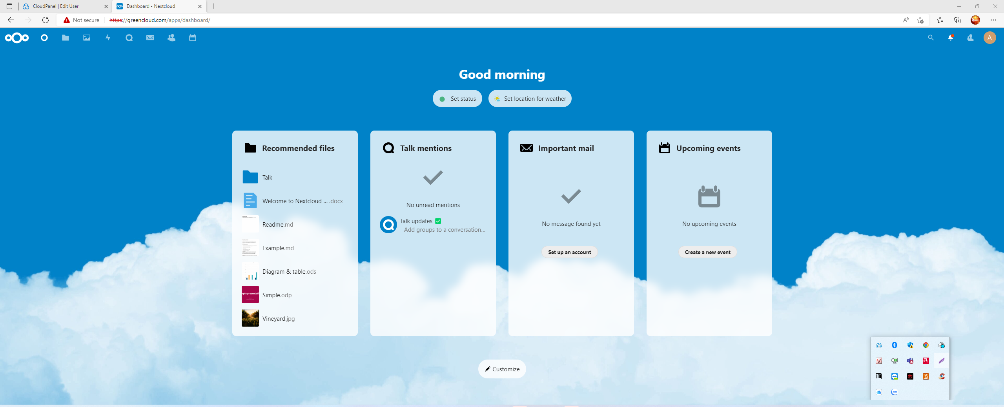The height and width of the screenshot is (407, 1004).
Task: Close the Dashboard - Nextcloud tab
Action: pos(200,6)
